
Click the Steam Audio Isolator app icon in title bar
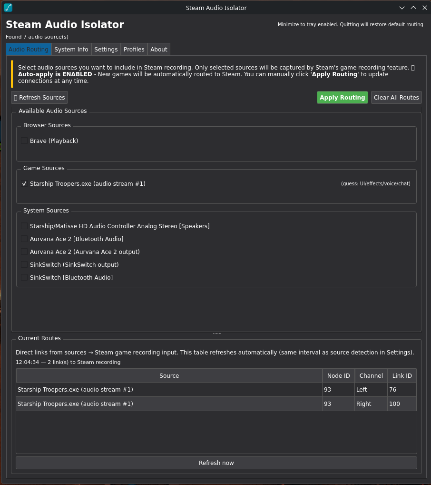point(8,8)
